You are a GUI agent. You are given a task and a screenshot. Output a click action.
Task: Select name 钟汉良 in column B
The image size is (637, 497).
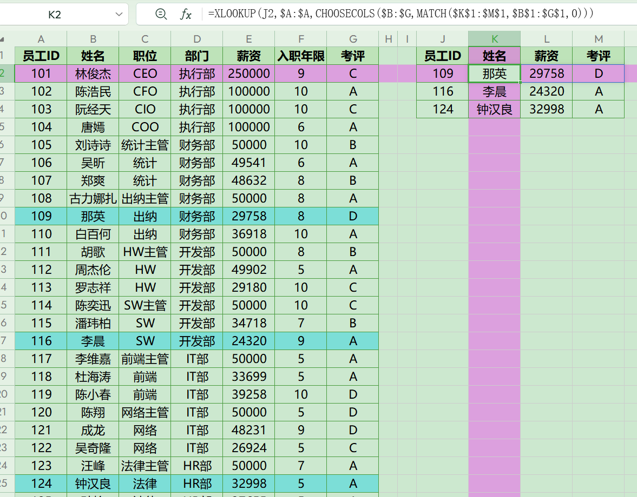click(93, 483)
